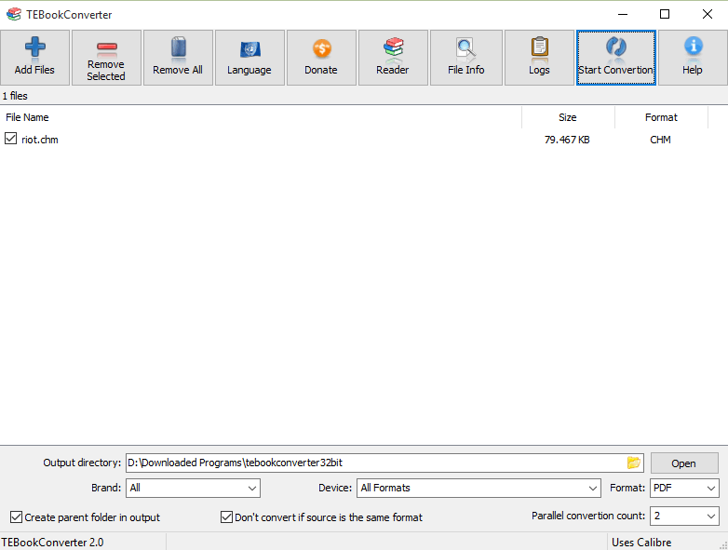
Task: Sort by File Name column header
Action: (261, 117)
